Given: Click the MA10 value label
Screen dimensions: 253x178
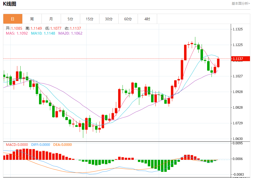Looking at the screenshot, I should pyautogui.click(x=43, y=33).
